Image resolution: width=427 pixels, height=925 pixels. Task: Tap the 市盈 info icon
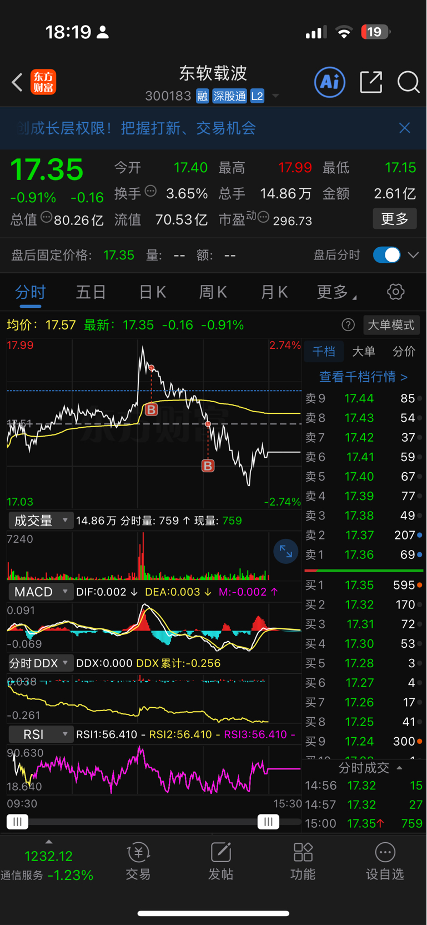point(264,217)
